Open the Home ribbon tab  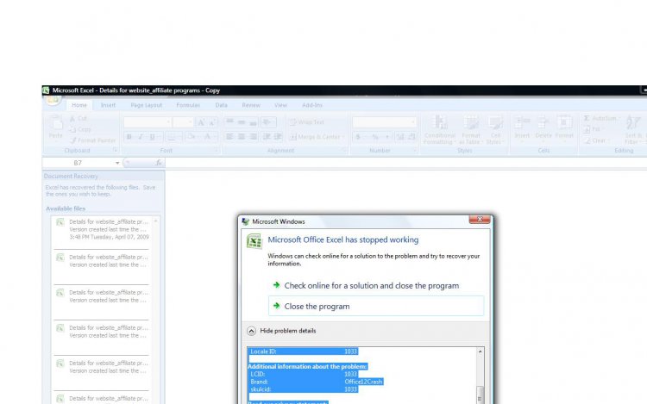pyautogui.click(x=79, y=105)
